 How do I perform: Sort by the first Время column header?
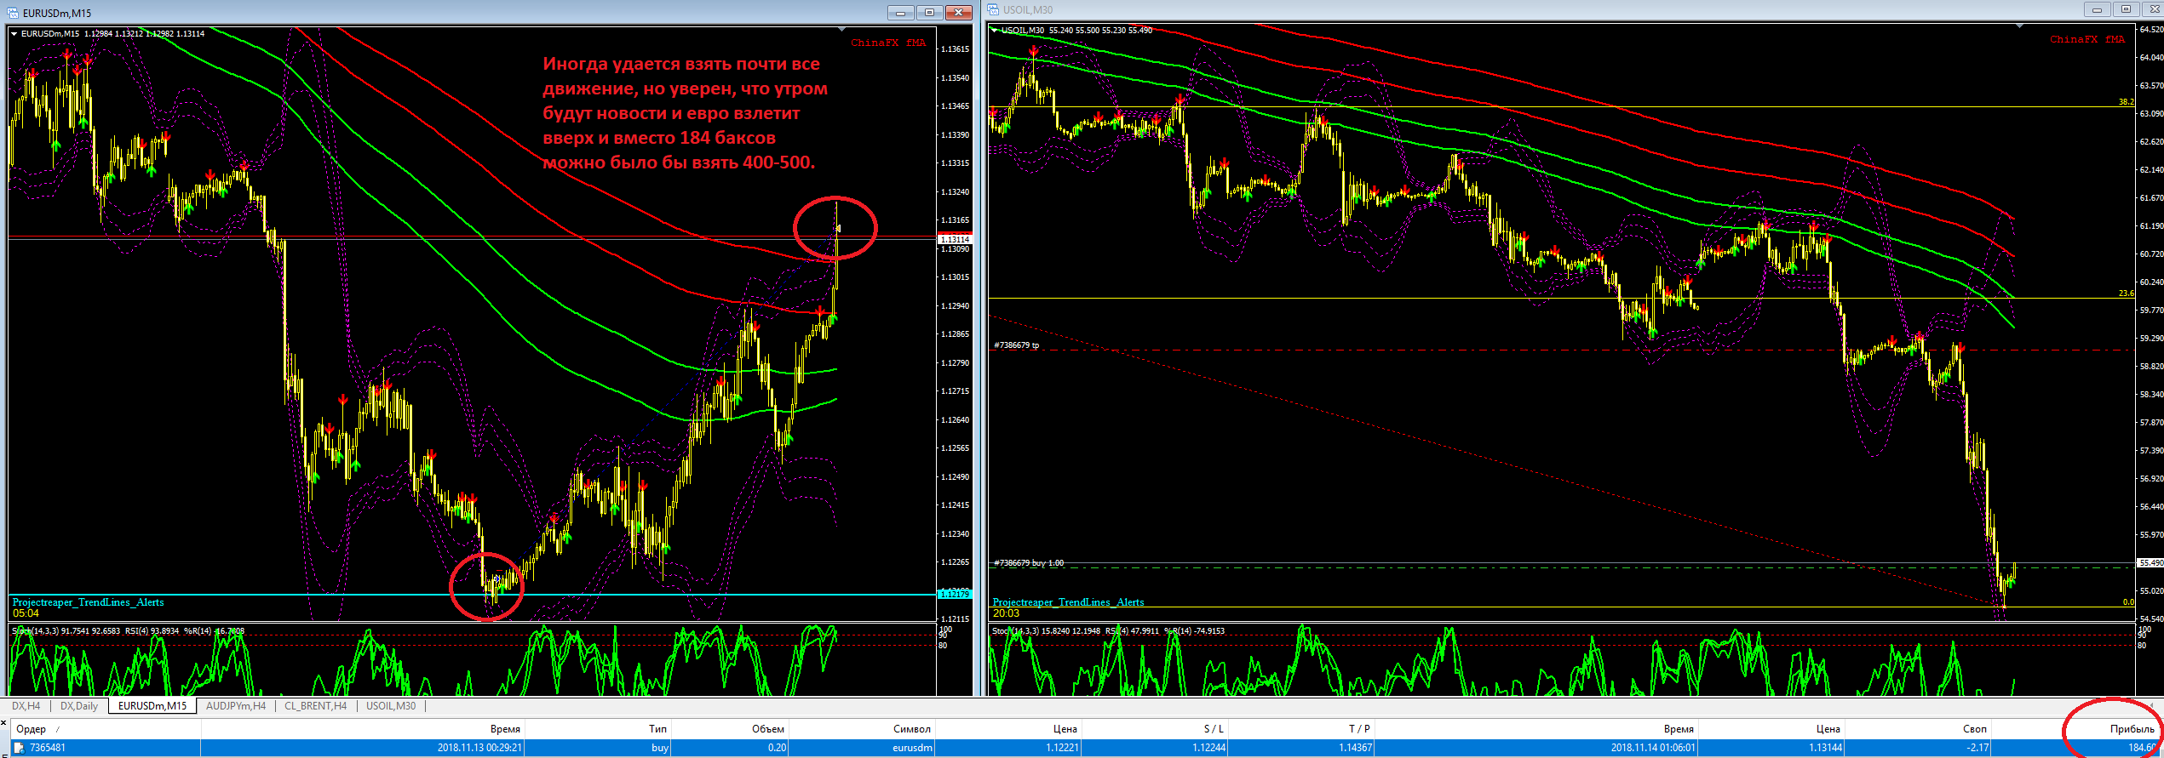pyautogui.click(x=363, y=729)
